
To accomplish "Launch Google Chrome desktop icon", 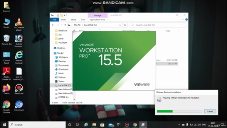I will [6, 107].
